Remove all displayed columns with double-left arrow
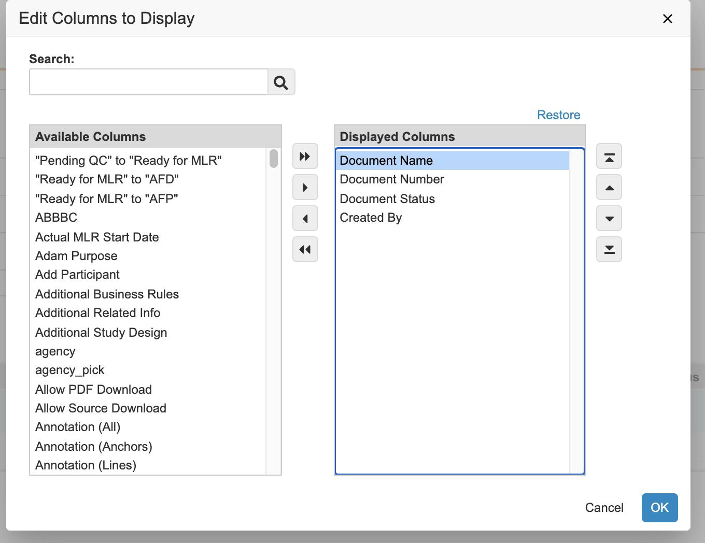705x543 pixels. coord(305,250)
